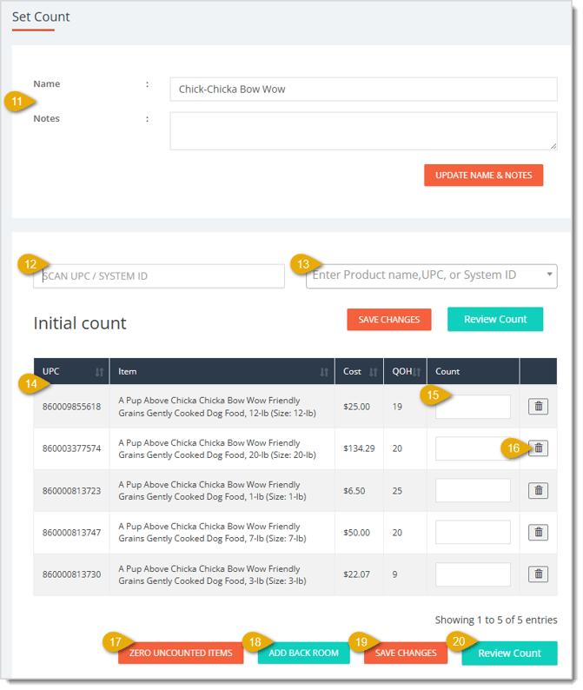Image resolution: width=583 pixels, height=690 pixels.
Task: Sort by QOH column arrows
Action: click(x=417, y=372)
